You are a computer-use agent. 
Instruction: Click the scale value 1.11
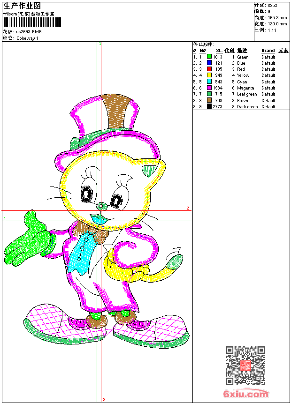tap(272, 30)
